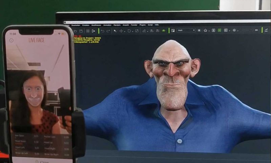Open the four-square layout dropdown arrow

pos(229,31)
